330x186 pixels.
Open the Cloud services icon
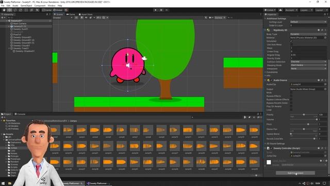coord(280,10)
